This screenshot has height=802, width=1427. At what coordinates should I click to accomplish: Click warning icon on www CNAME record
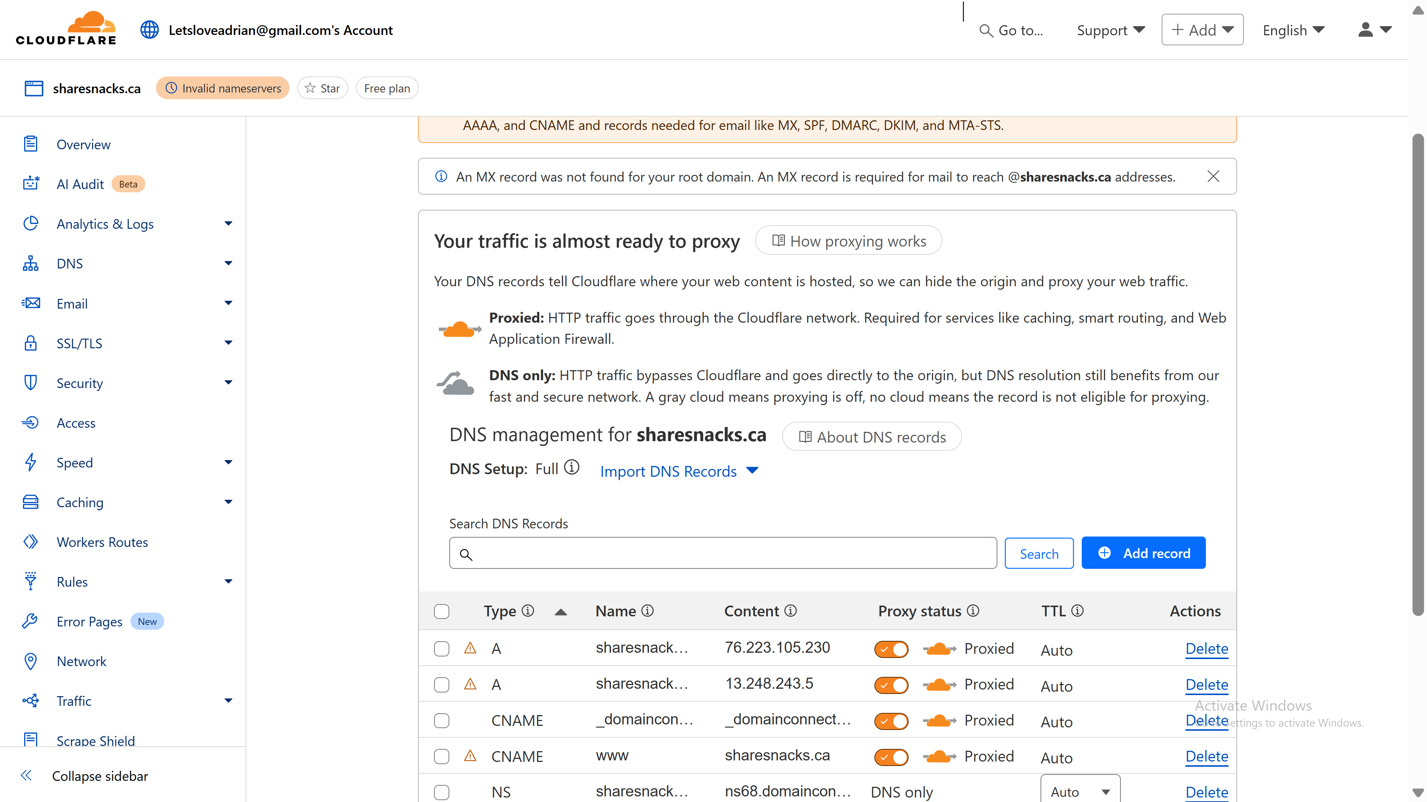pyautogui.click(x=470, y=756)
